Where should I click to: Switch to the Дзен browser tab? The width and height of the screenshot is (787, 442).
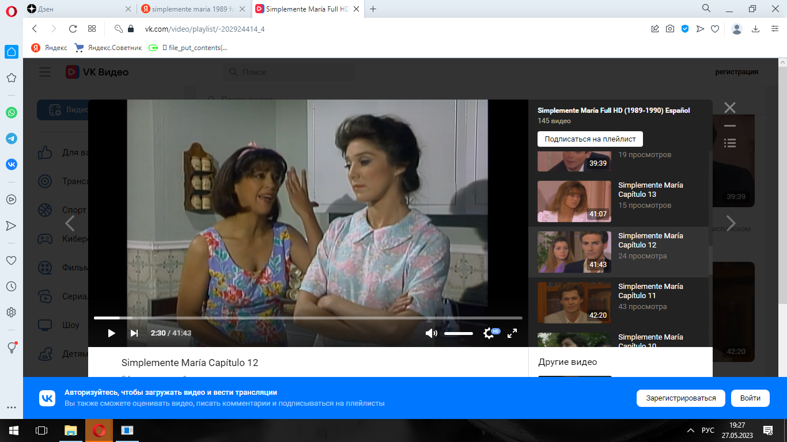(80, 9)
